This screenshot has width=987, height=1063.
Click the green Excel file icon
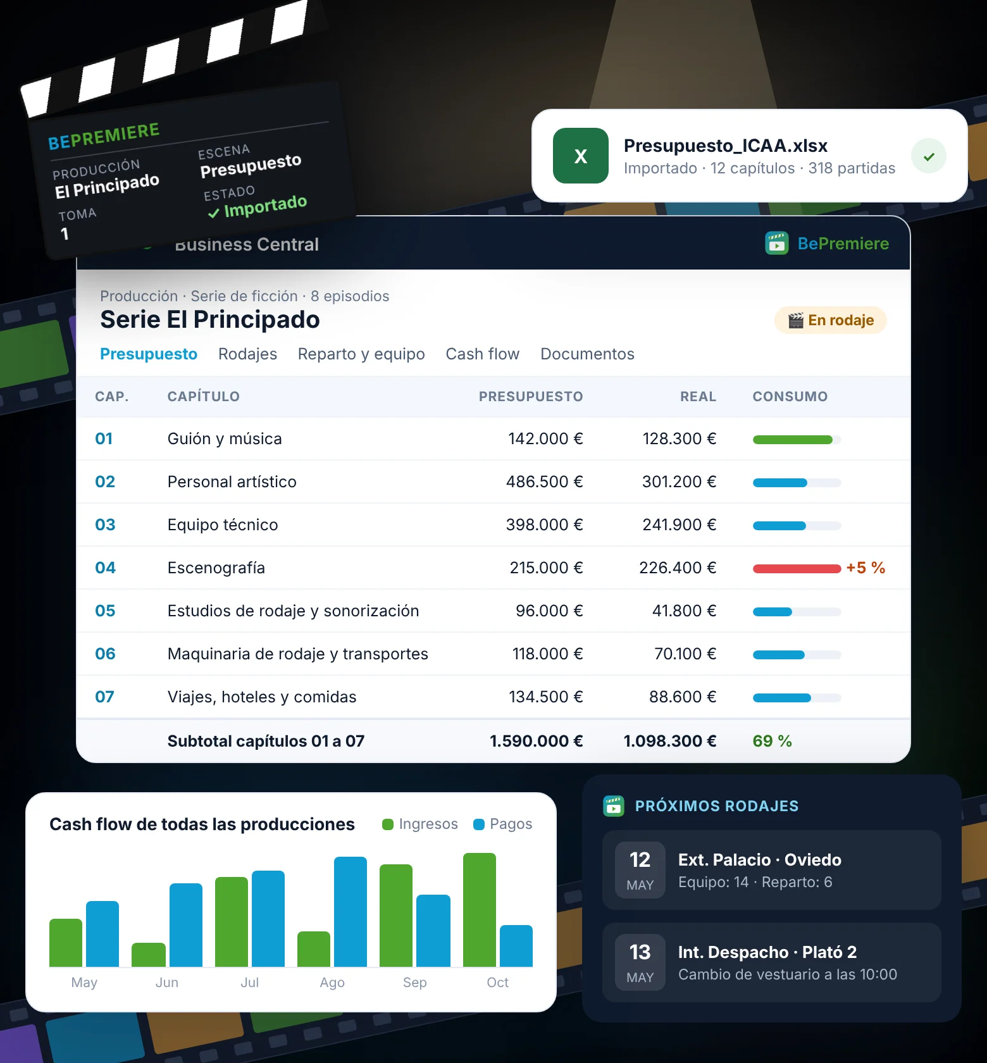[x=580, y=156]
